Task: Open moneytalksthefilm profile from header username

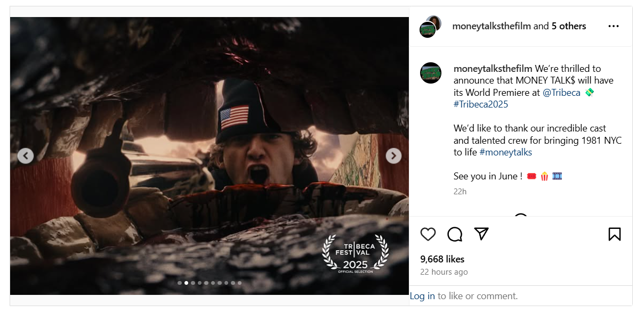Action: 491,26
